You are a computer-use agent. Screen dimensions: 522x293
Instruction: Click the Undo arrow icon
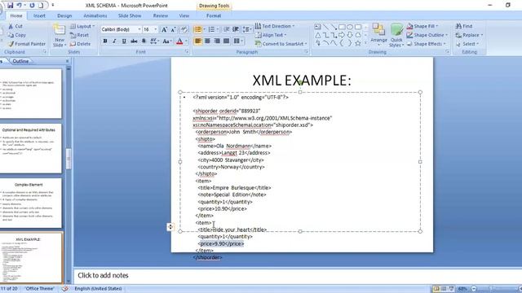point(20,6)
